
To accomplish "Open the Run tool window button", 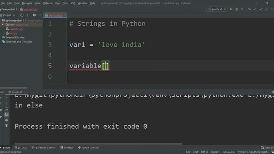I will [x=5, y=148].
